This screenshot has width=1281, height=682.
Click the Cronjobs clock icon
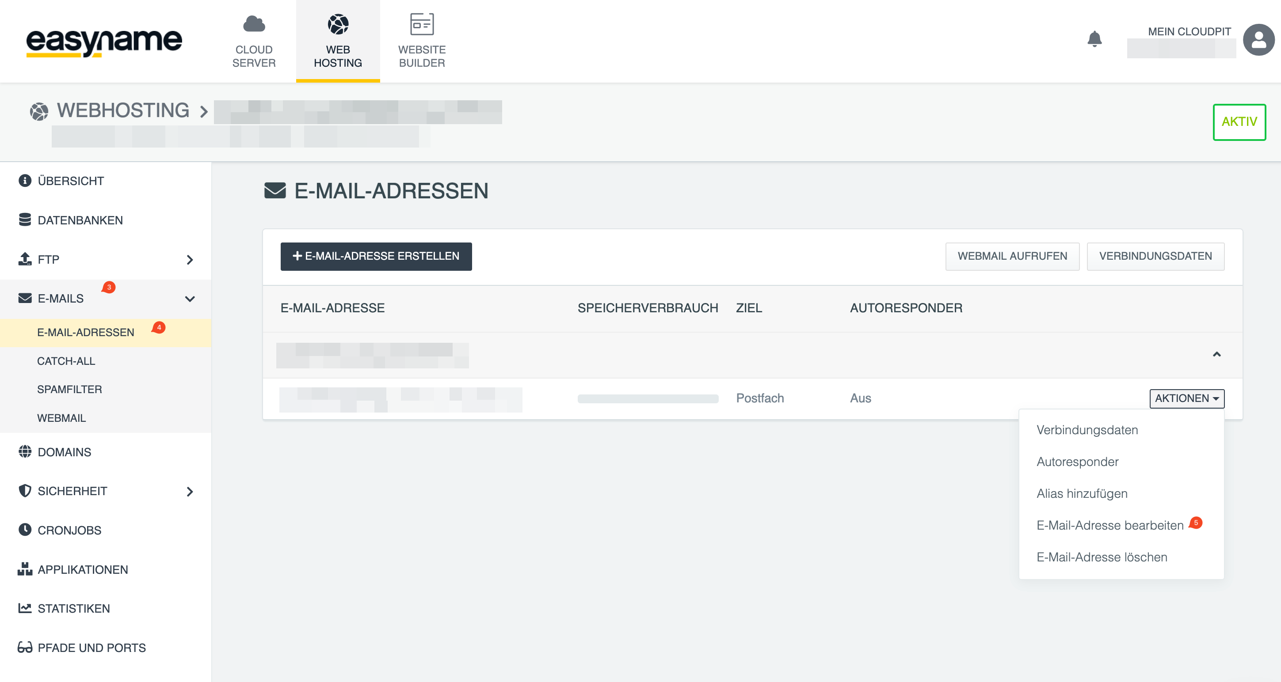coord(25,530)
